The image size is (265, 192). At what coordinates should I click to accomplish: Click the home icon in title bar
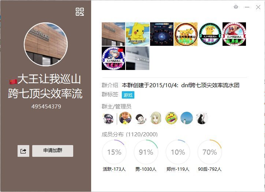coord(236,7)
